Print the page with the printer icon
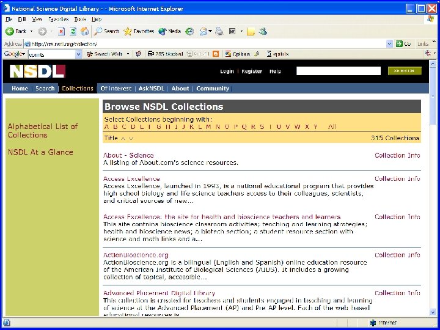This screenshot has width=440, height=330. 219,31
